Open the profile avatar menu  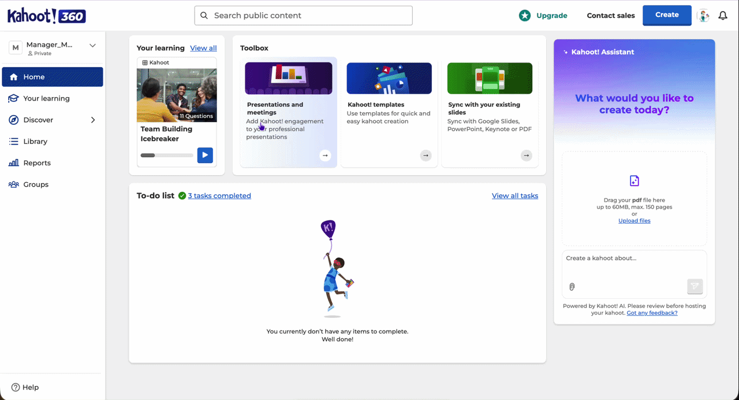pos(703,16)
